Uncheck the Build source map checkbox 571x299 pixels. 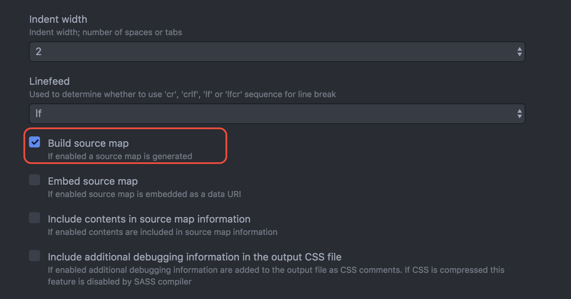34,142
